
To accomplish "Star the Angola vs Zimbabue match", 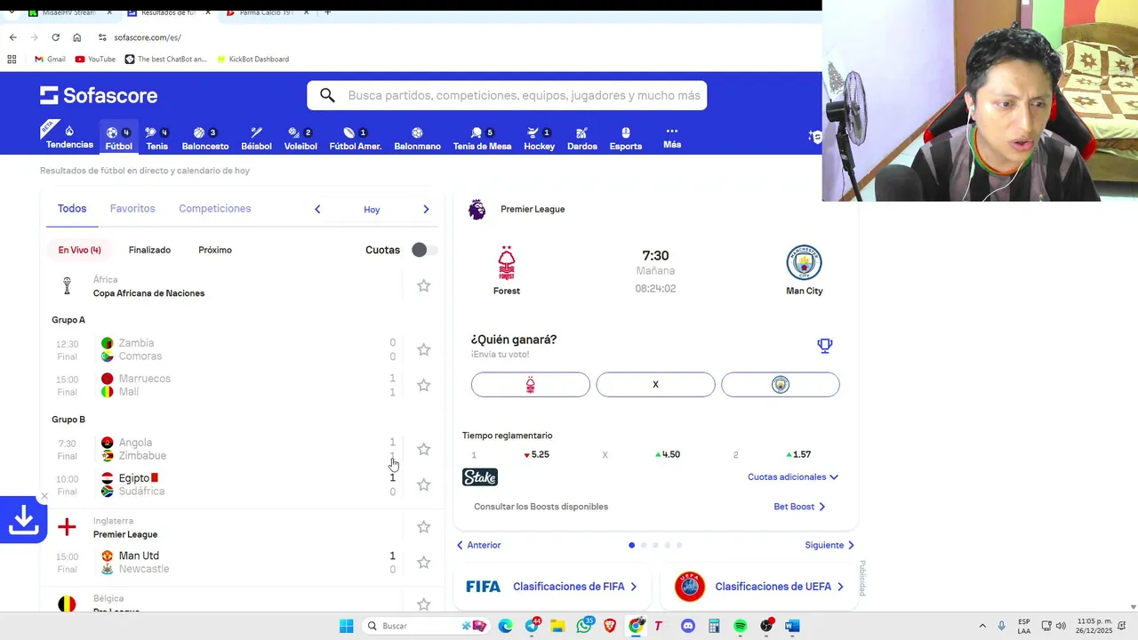I will (423, 449).
